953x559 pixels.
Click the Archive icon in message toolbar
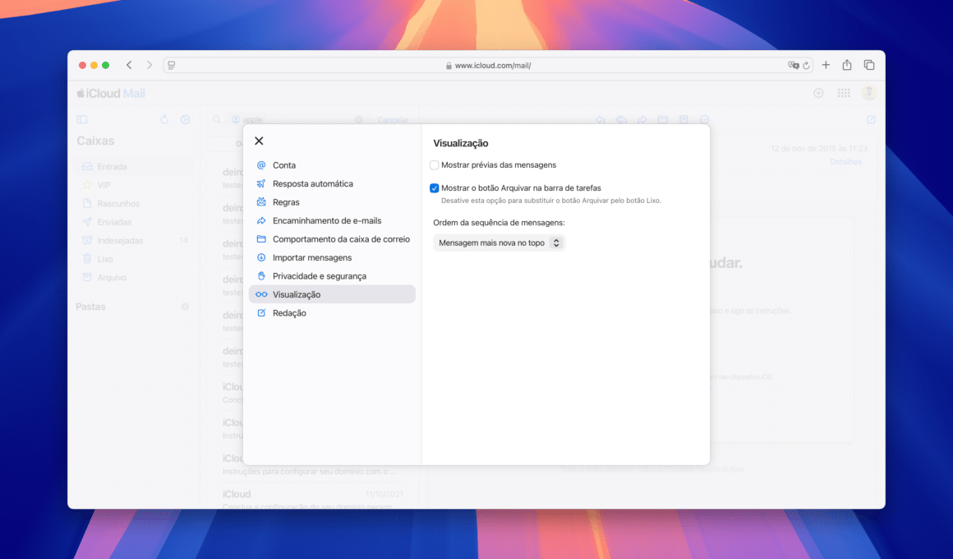click(x=684, y=120)
